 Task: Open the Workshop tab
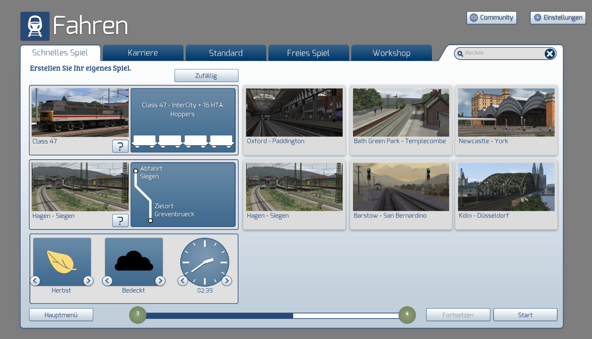(391, 53)
